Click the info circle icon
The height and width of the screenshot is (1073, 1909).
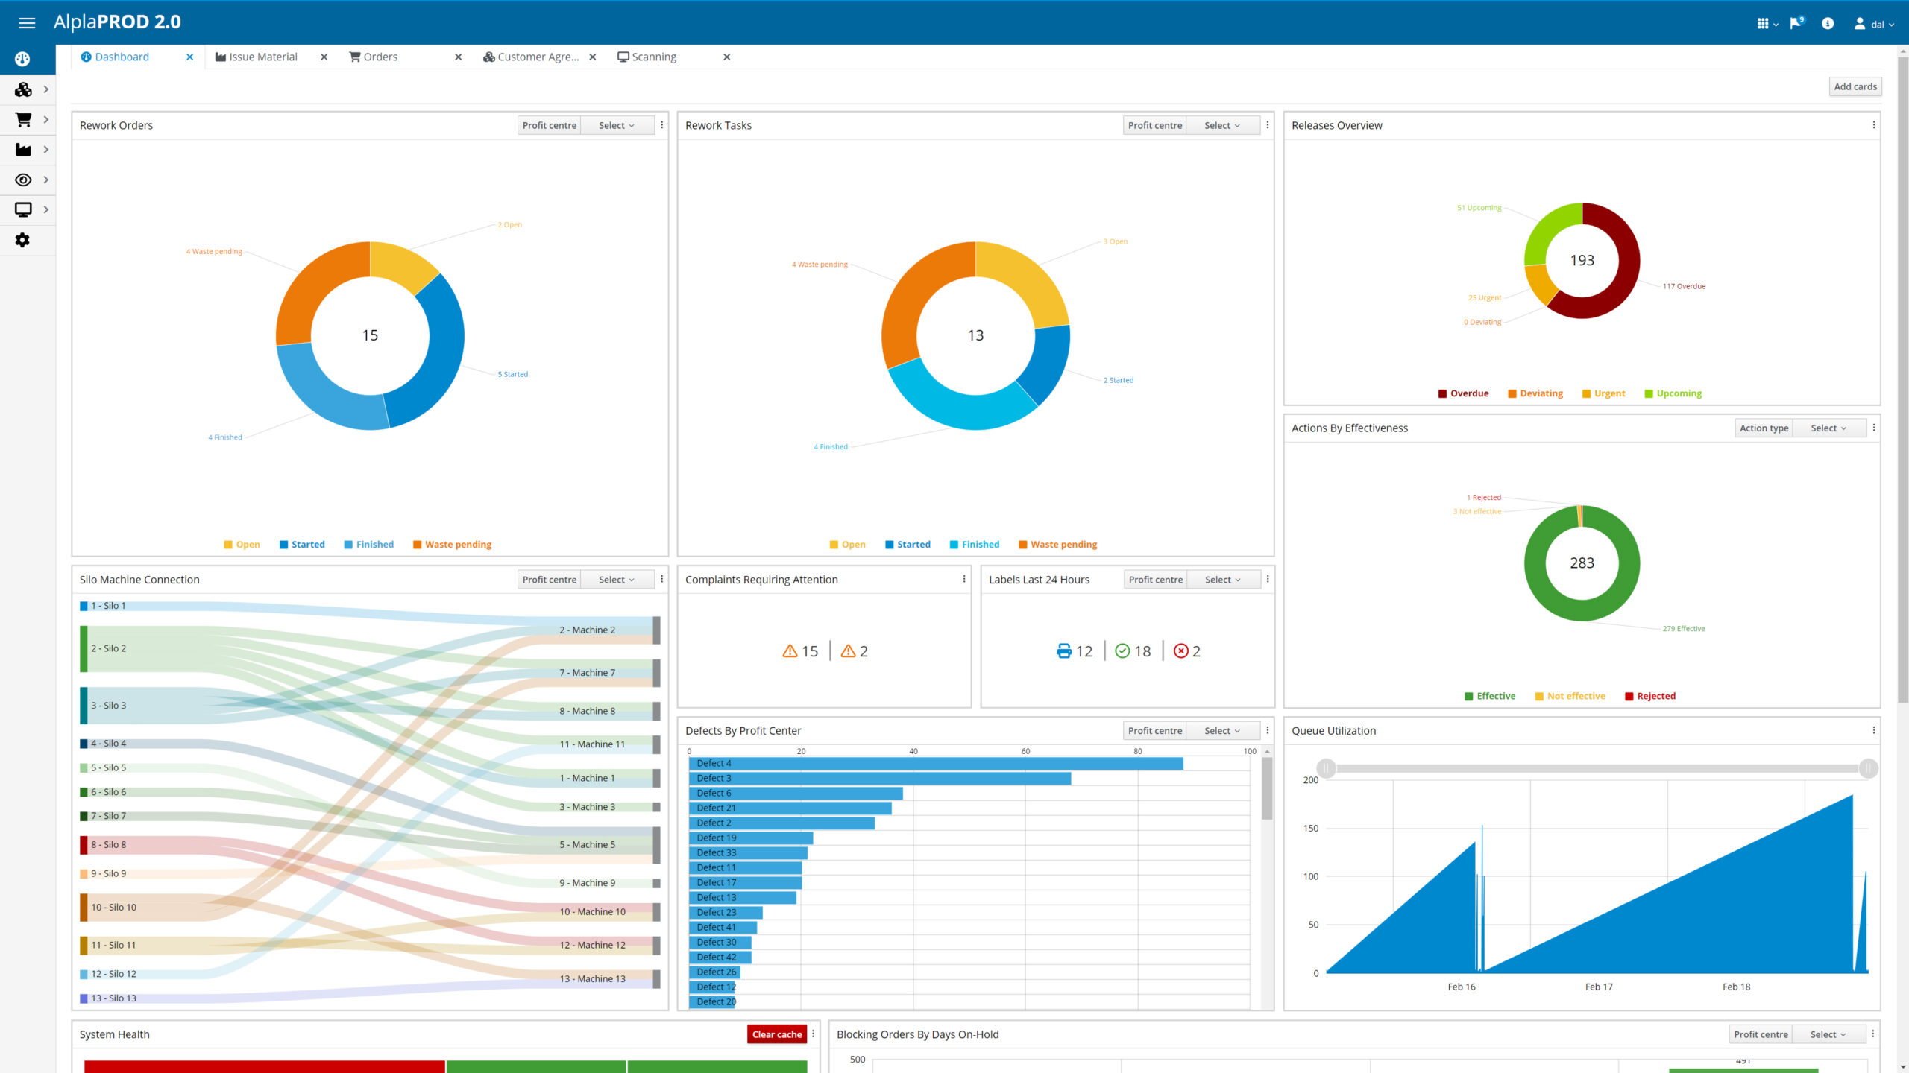pos(1828,23)
